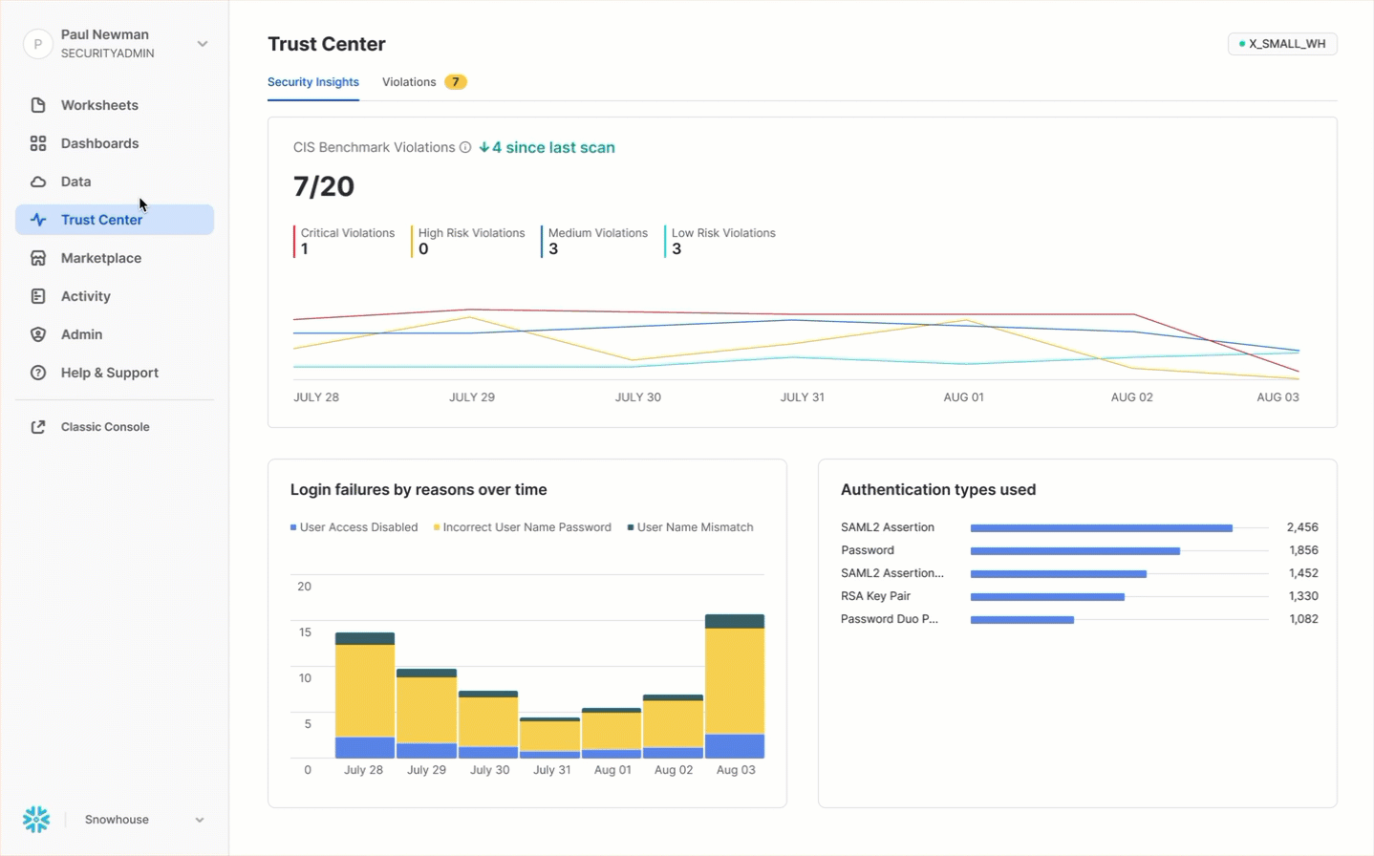Open the X_SMALL_WH warehouse selector

1281,44
